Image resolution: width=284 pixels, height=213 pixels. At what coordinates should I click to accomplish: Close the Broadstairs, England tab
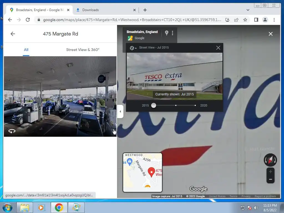click(68, 10)
